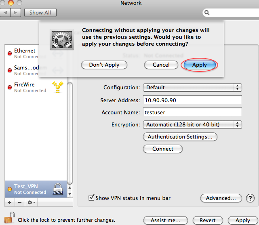Click the lock icon to prevent changes

point(9,219)
